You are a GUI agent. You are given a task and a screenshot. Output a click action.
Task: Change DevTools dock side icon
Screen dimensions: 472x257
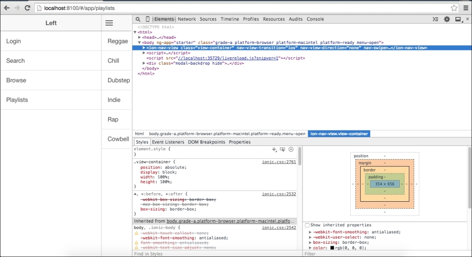point(458,19)
